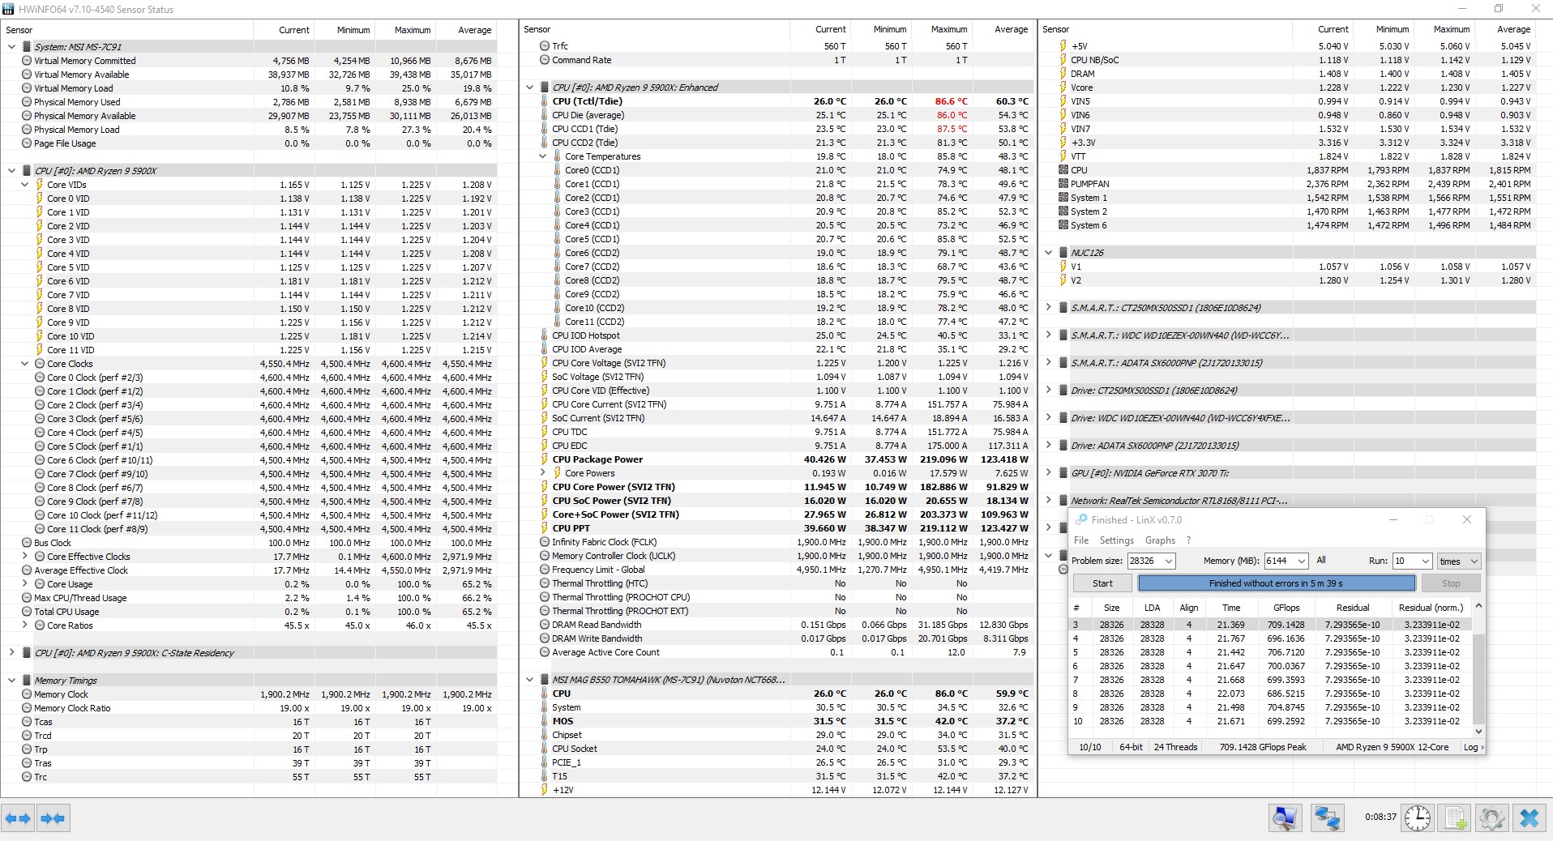Collapse the Core Clocks tree node

24,364
